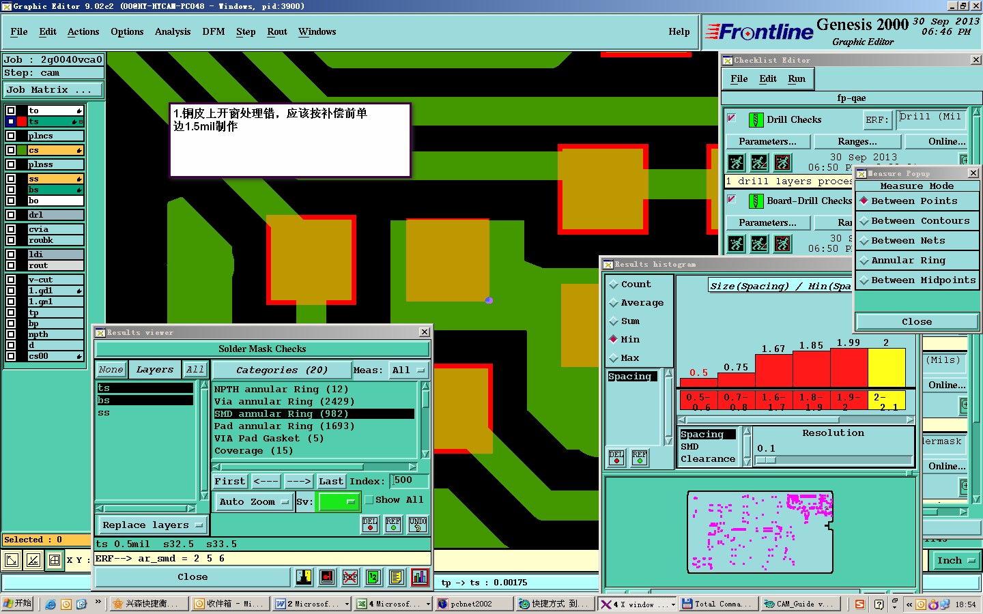Click the yellow note icon in Results viewer
The width and height of the screenshot is (983, 614).
click(397, 577)
